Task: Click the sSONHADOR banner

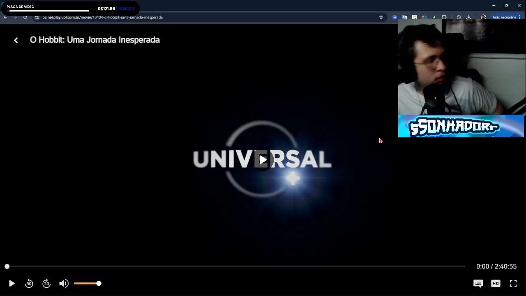Action: coord(461,126)
